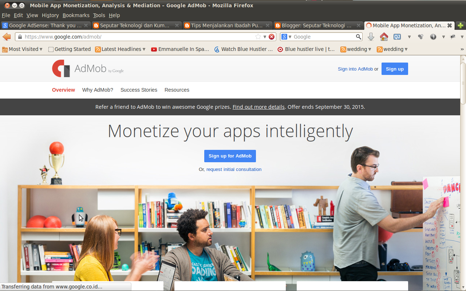
Task: Follow the Find out more details link
Action: pos(258,107)
